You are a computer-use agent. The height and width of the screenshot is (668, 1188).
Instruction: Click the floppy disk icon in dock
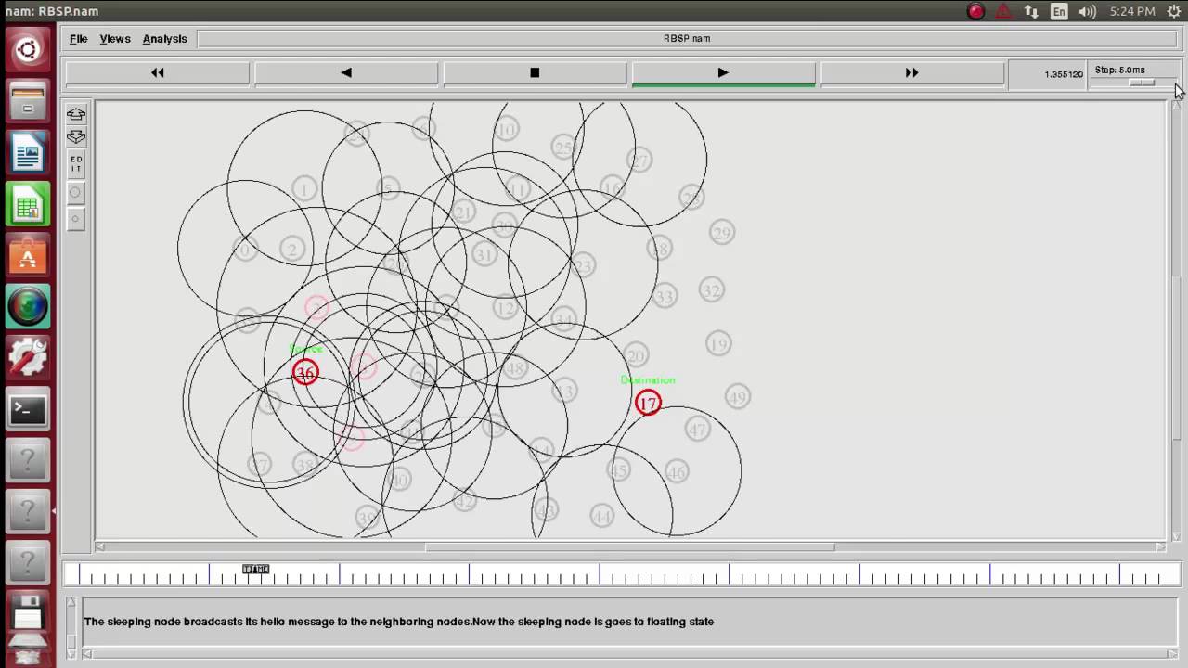tap(27, 614)
